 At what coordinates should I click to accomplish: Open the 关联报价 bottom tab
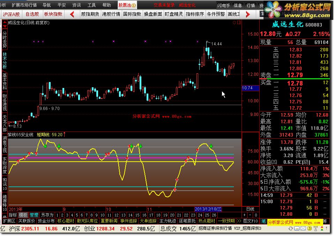click(27, 221)
